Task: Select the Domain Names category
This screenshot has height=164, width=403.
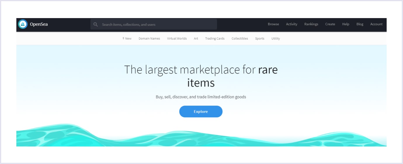Action: click(149, 39)
